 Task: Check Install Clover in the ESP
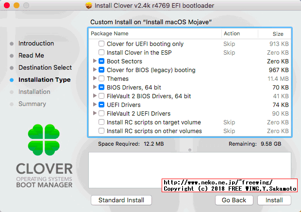[x=101, y=52]
